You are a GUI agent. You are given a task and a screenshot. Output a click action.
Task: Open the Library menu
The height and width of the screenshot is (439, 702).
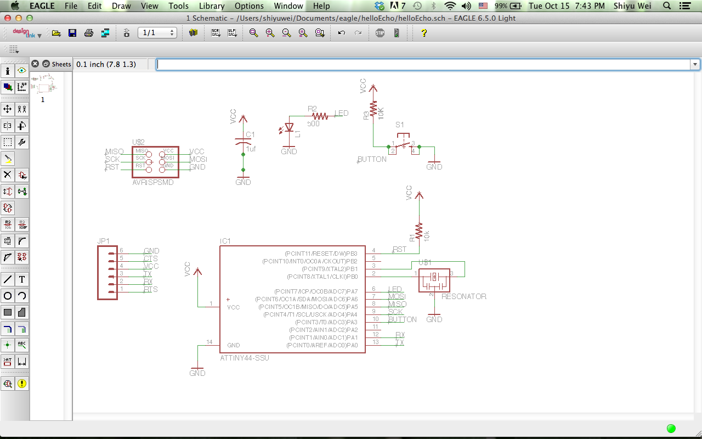coord(212,6)
